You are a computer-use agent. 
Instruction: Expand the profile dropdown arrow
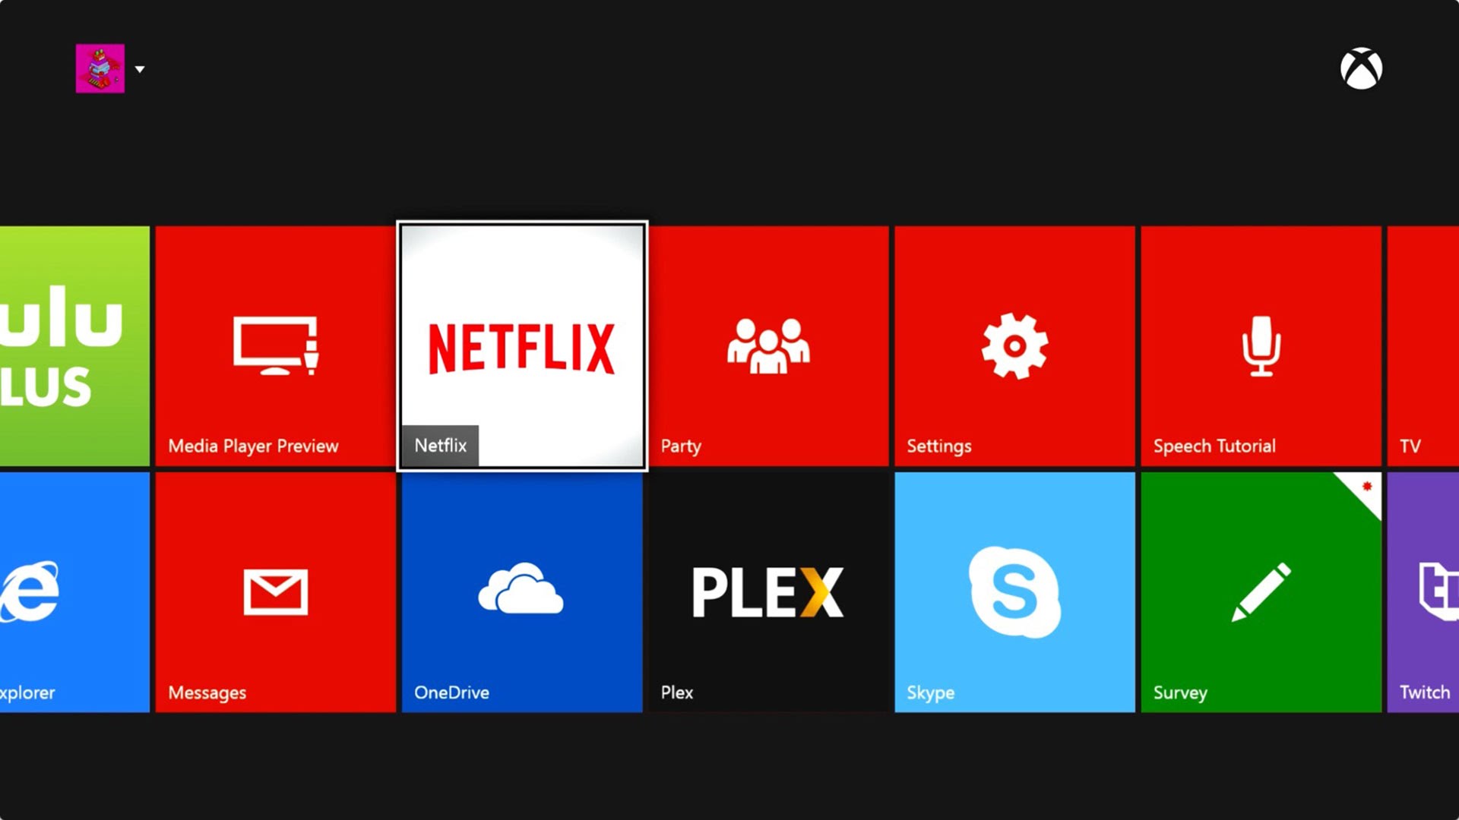pyautogui.click(x=140, y=69)
